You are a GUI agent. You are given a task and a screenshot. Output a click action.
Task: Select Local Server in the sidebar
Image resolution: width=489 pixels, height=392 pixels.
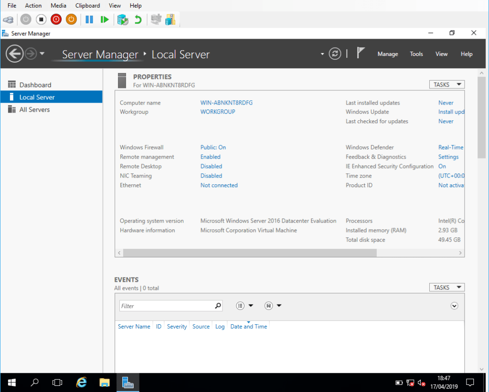(52, 97)
